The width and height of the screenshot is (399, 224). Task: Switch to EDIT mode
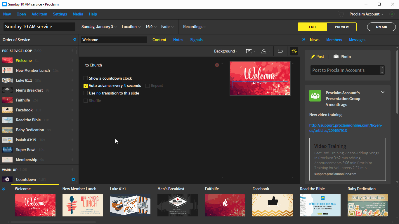[313, 27]
